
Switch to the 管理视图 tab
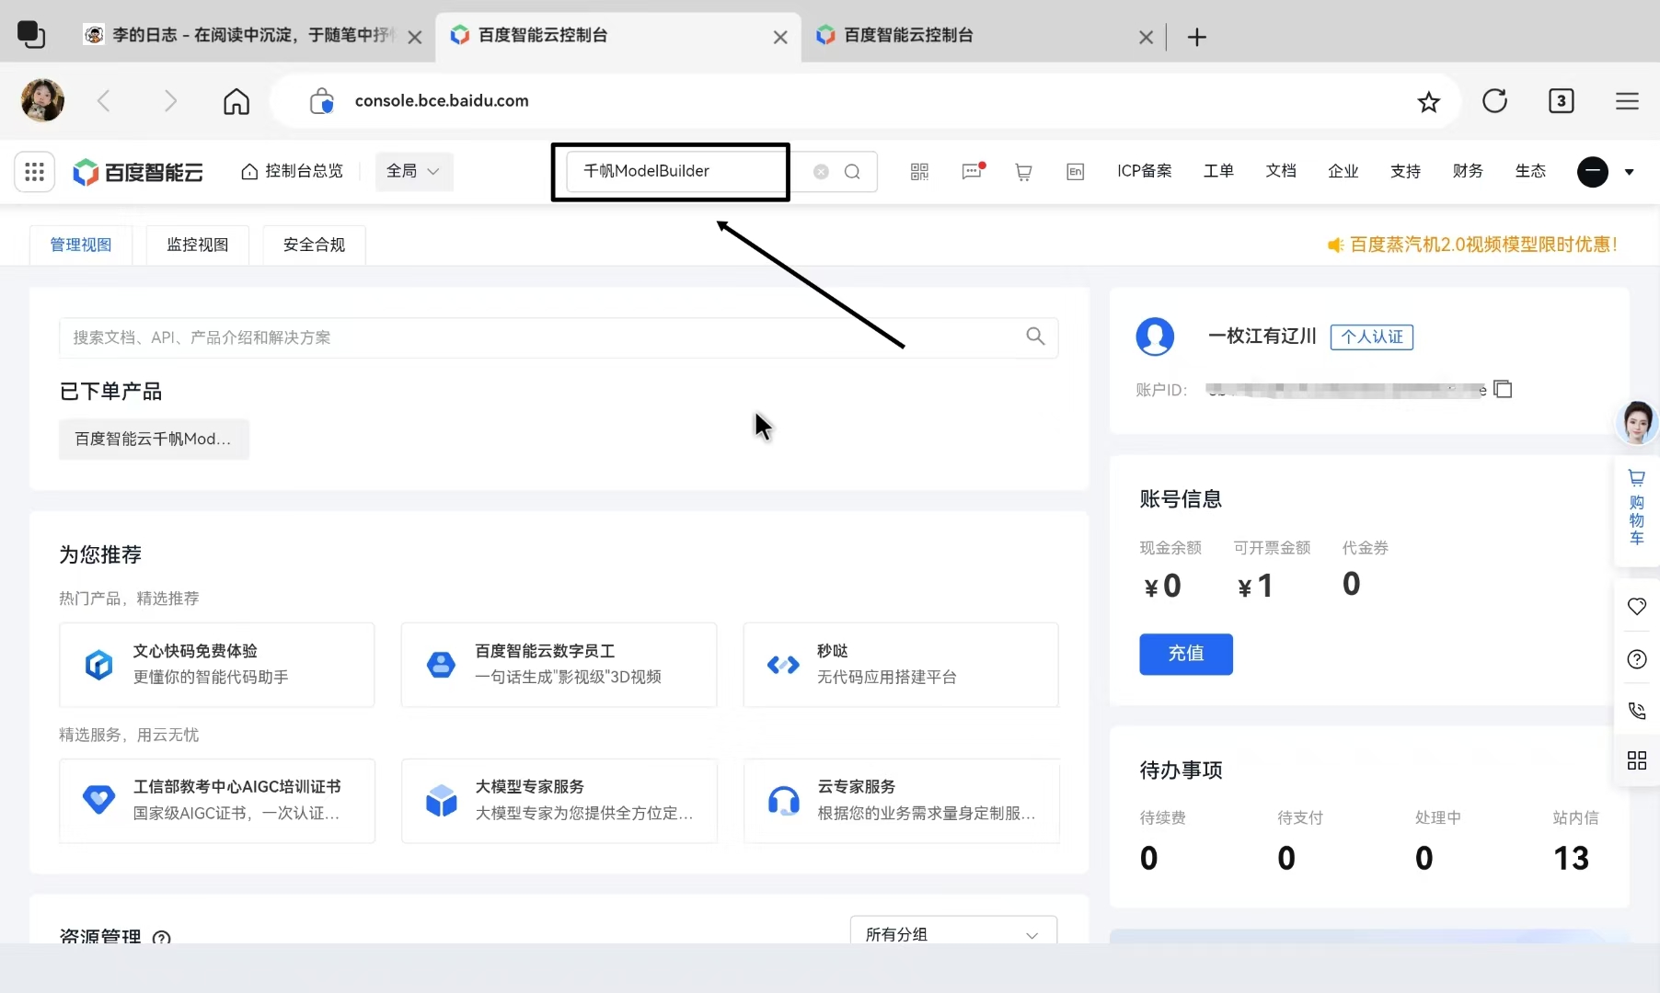point(81,245)
